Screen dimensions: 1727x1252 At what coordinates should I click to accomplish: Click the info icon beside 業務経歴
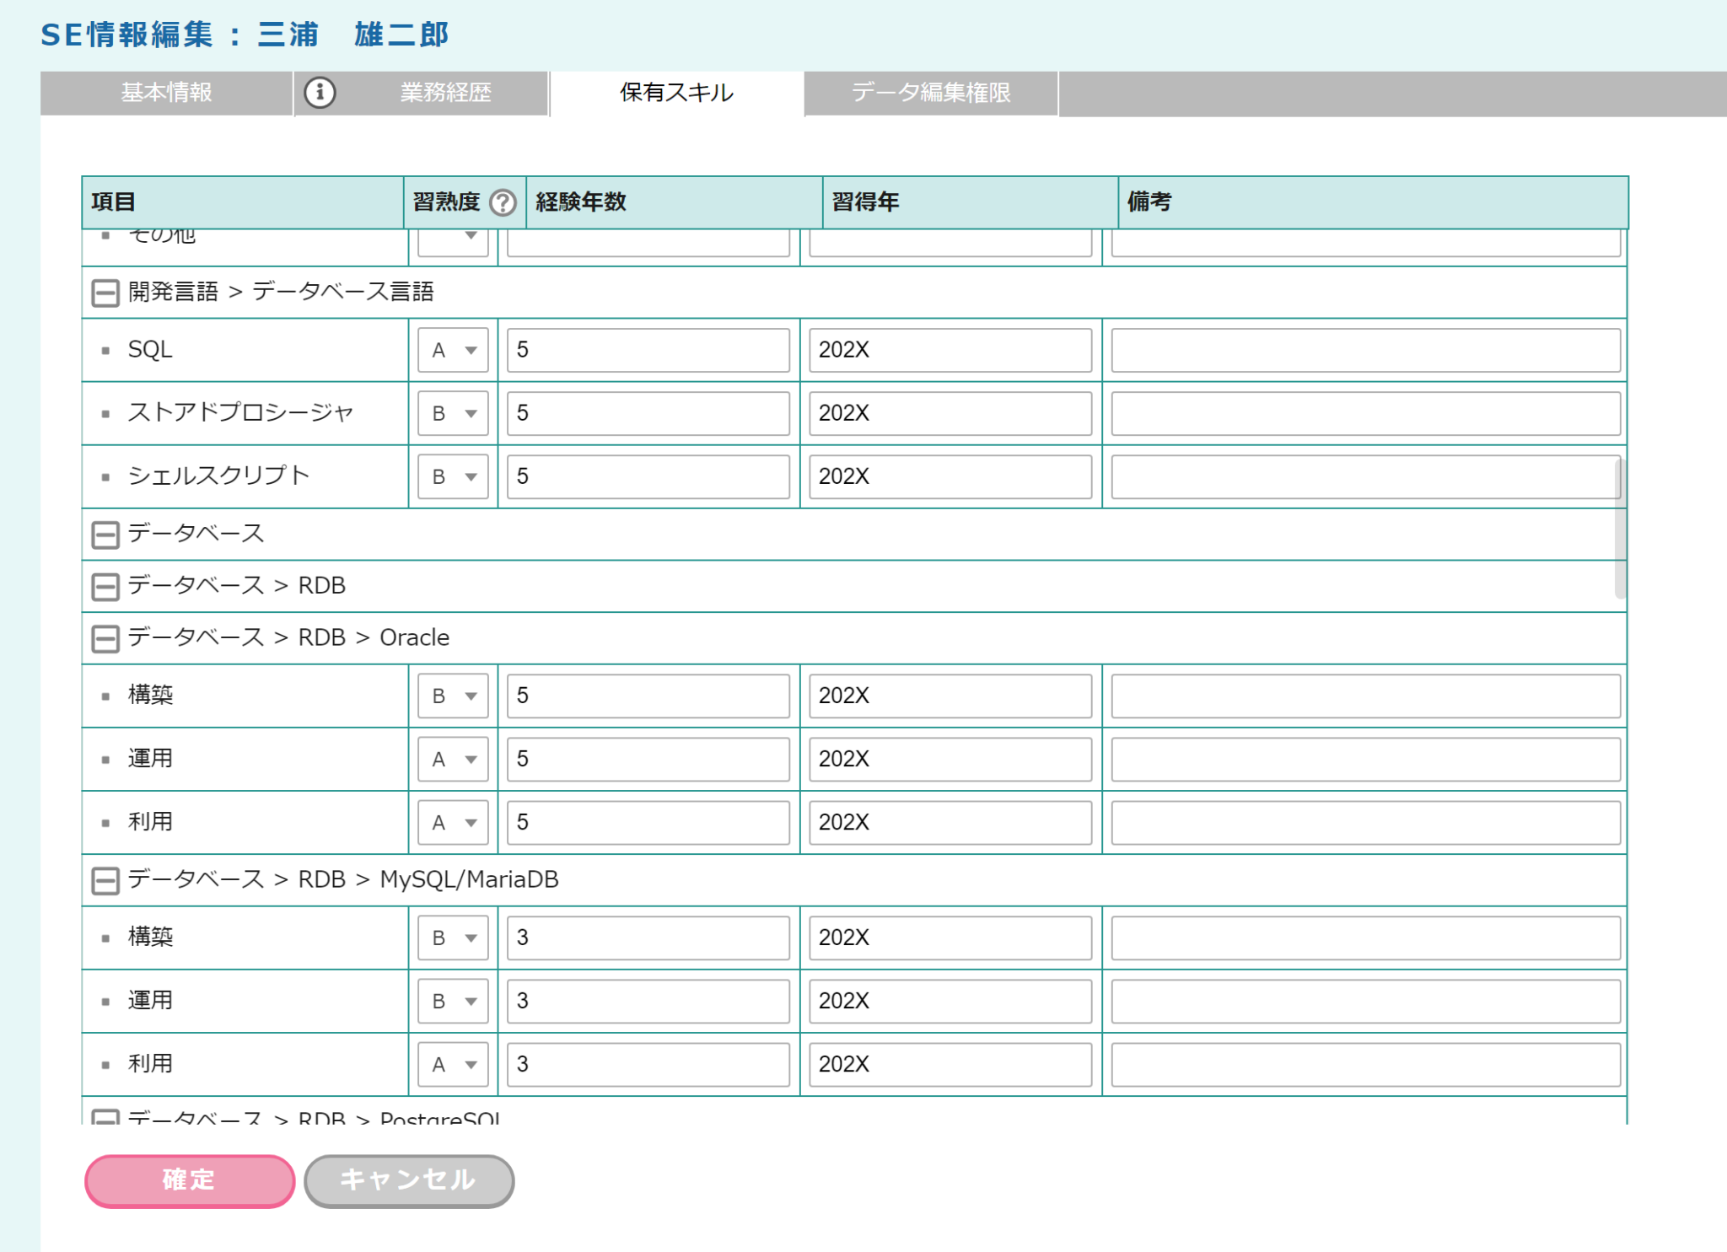tap(320, 92)
